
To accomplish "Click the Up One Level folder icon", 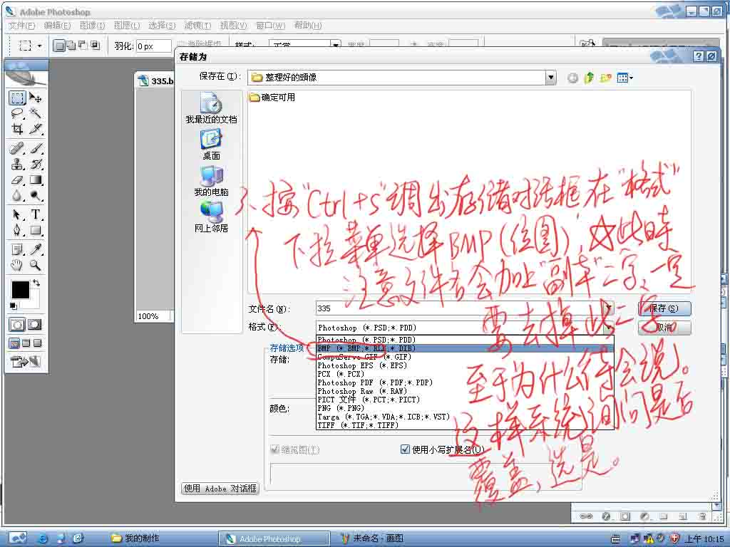I will point(589,78).
